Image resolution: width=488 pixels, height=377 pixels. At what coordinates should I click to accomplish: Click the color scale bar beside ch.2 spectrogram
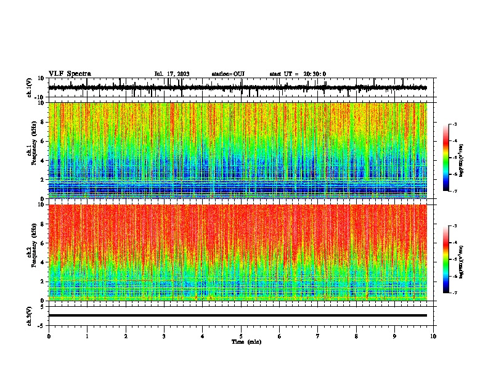(x=445, y=259)
